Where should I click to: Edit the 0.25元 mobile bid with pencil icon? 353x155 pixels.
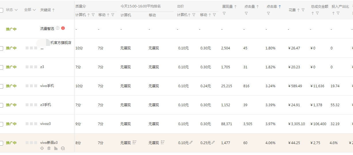(x=213, y=142)
